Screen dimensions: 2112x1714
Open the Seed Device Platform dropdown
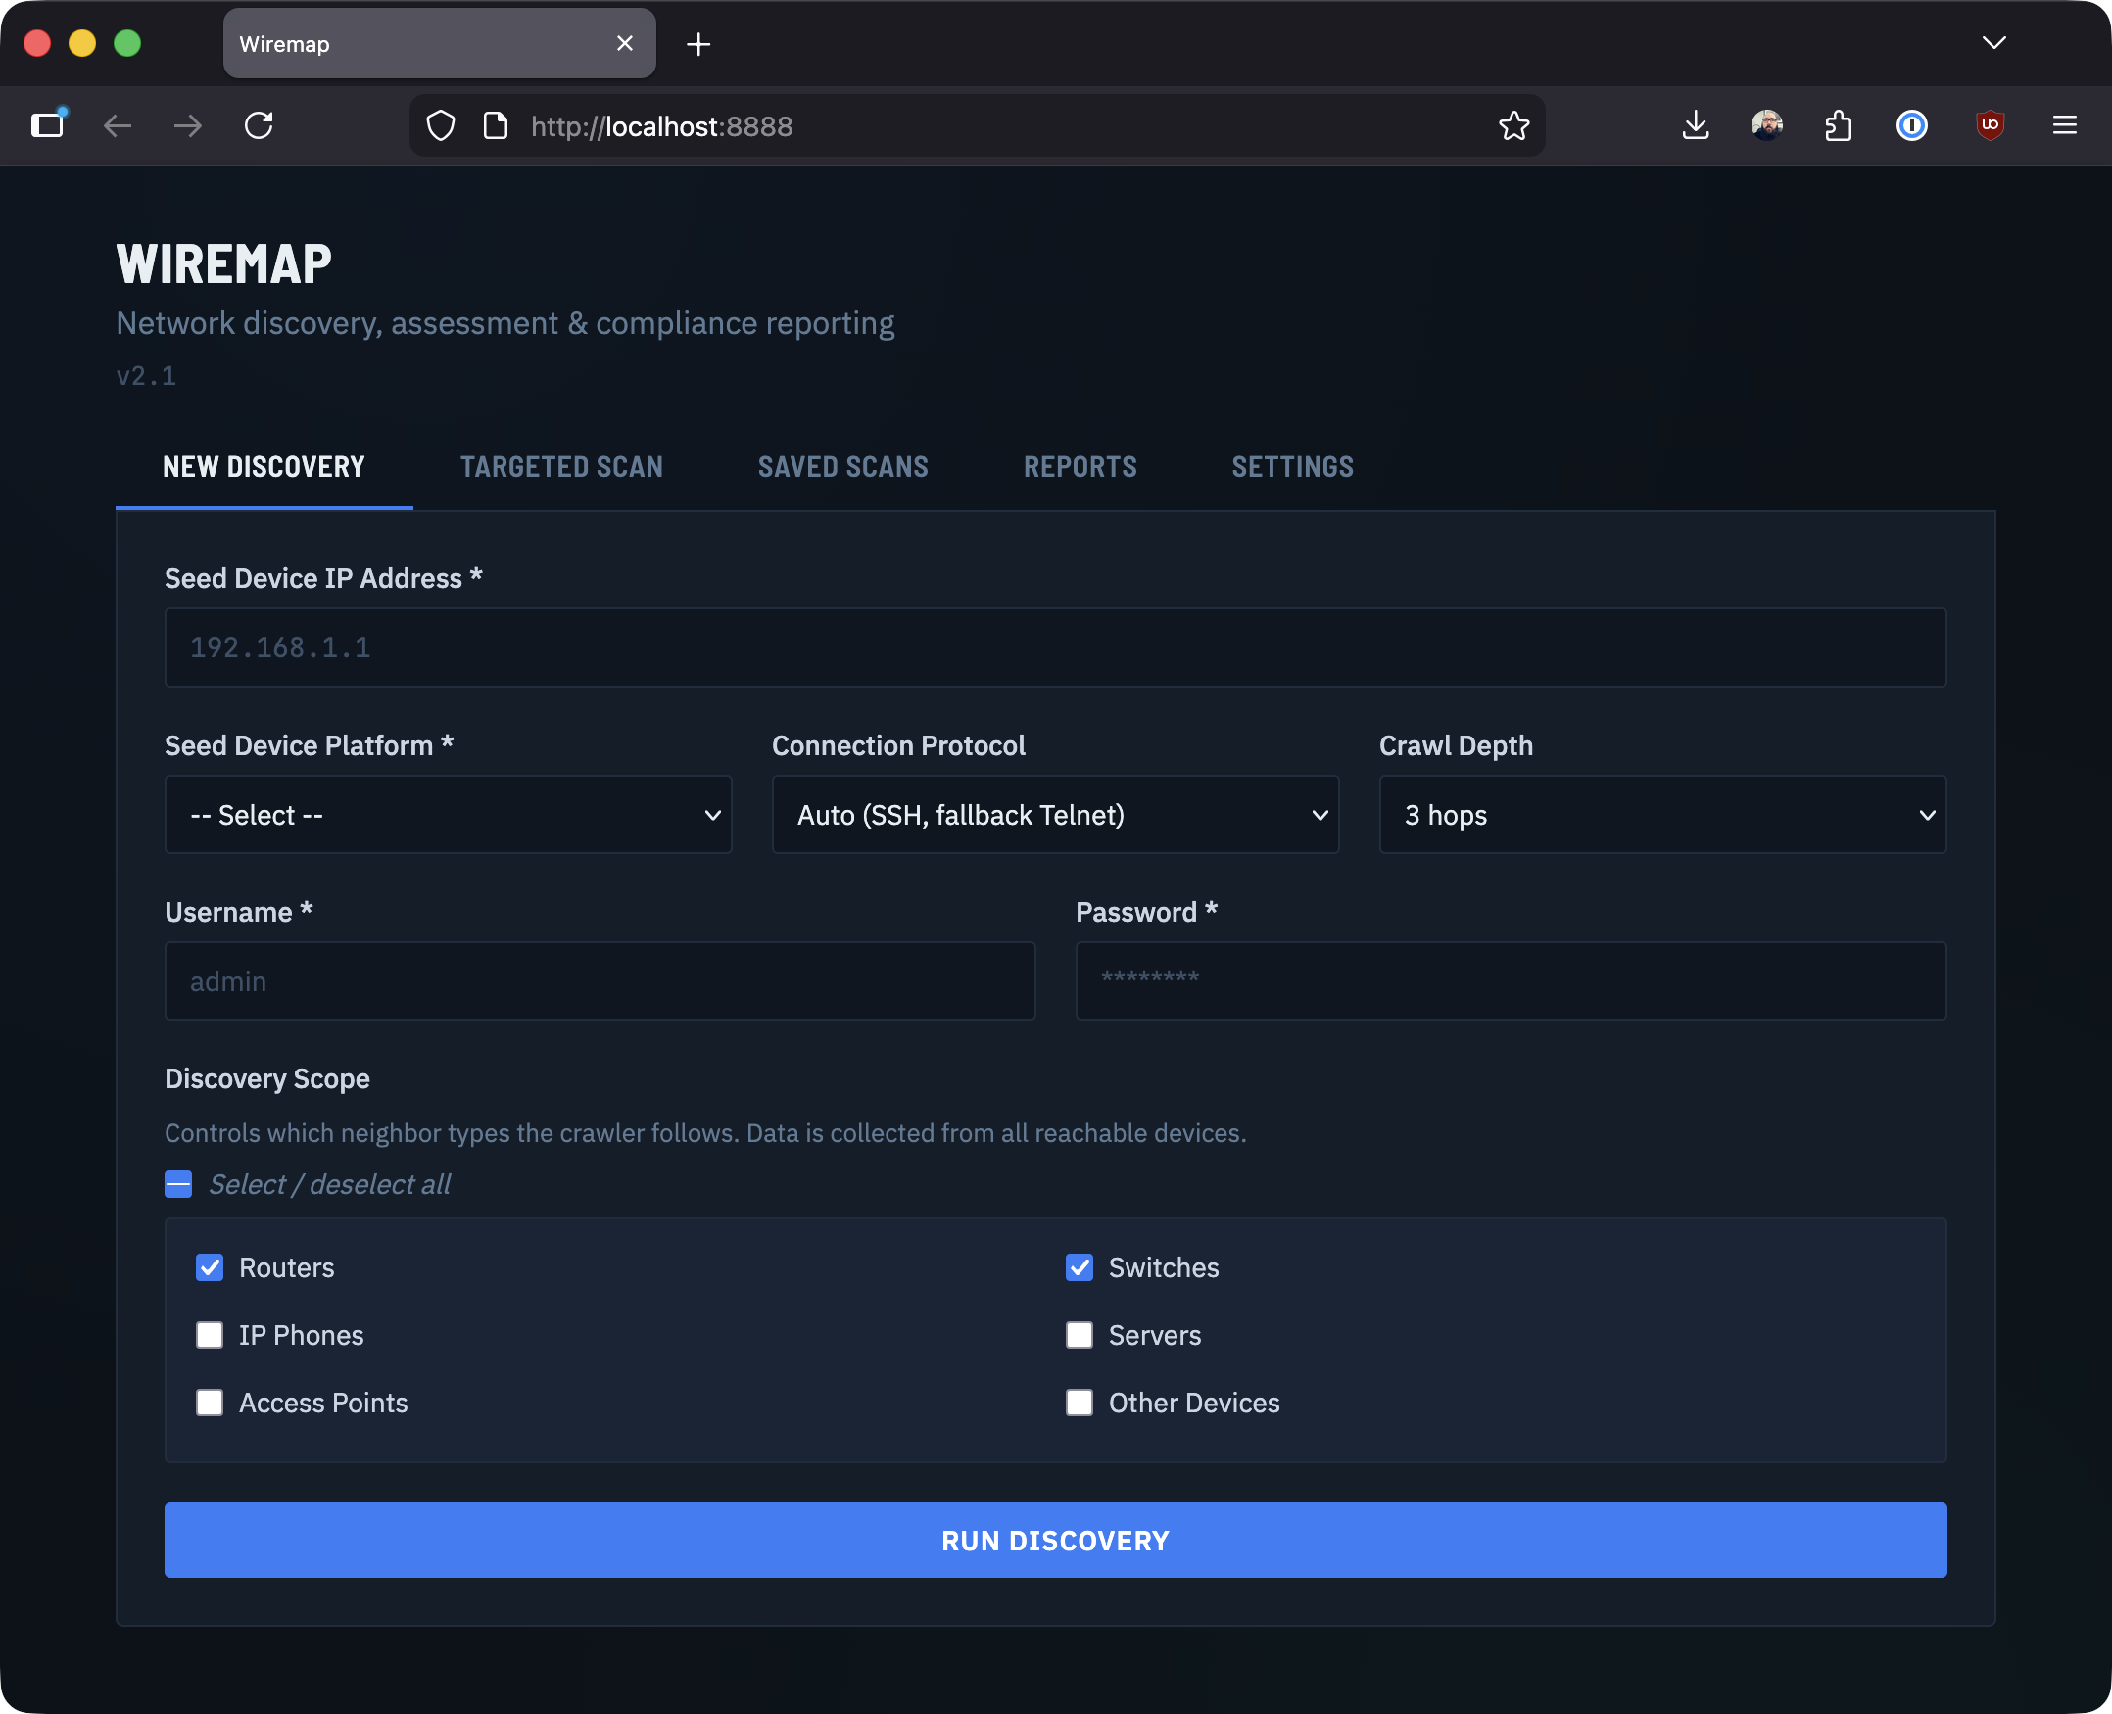pos(448,815)
